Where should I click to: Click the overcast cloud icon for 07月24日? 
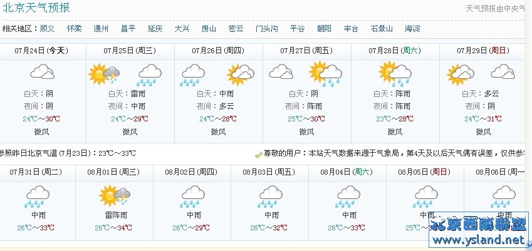coord(43,71)
